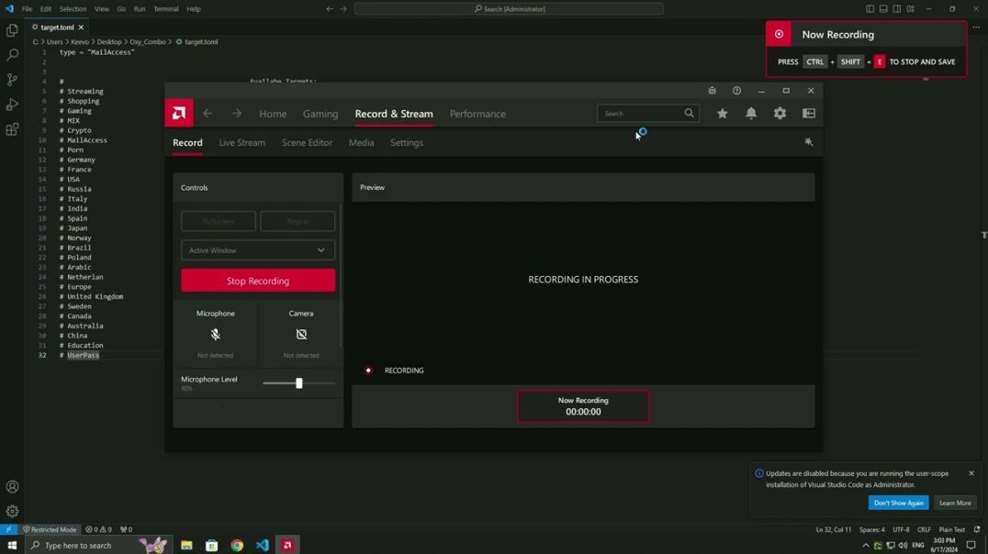Click CRLF line ending indicator
The width and height of the screenshot is (988, 554).
click(x=924, y=529)
